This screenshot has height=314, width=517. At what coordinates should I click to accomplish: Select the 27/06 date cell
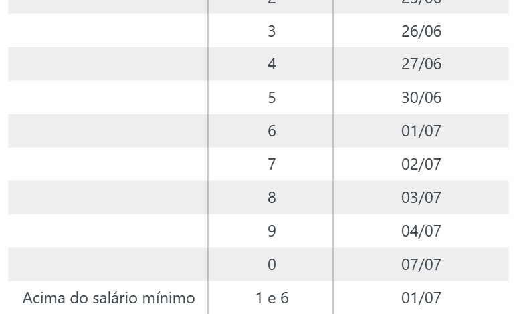(421, 64)
